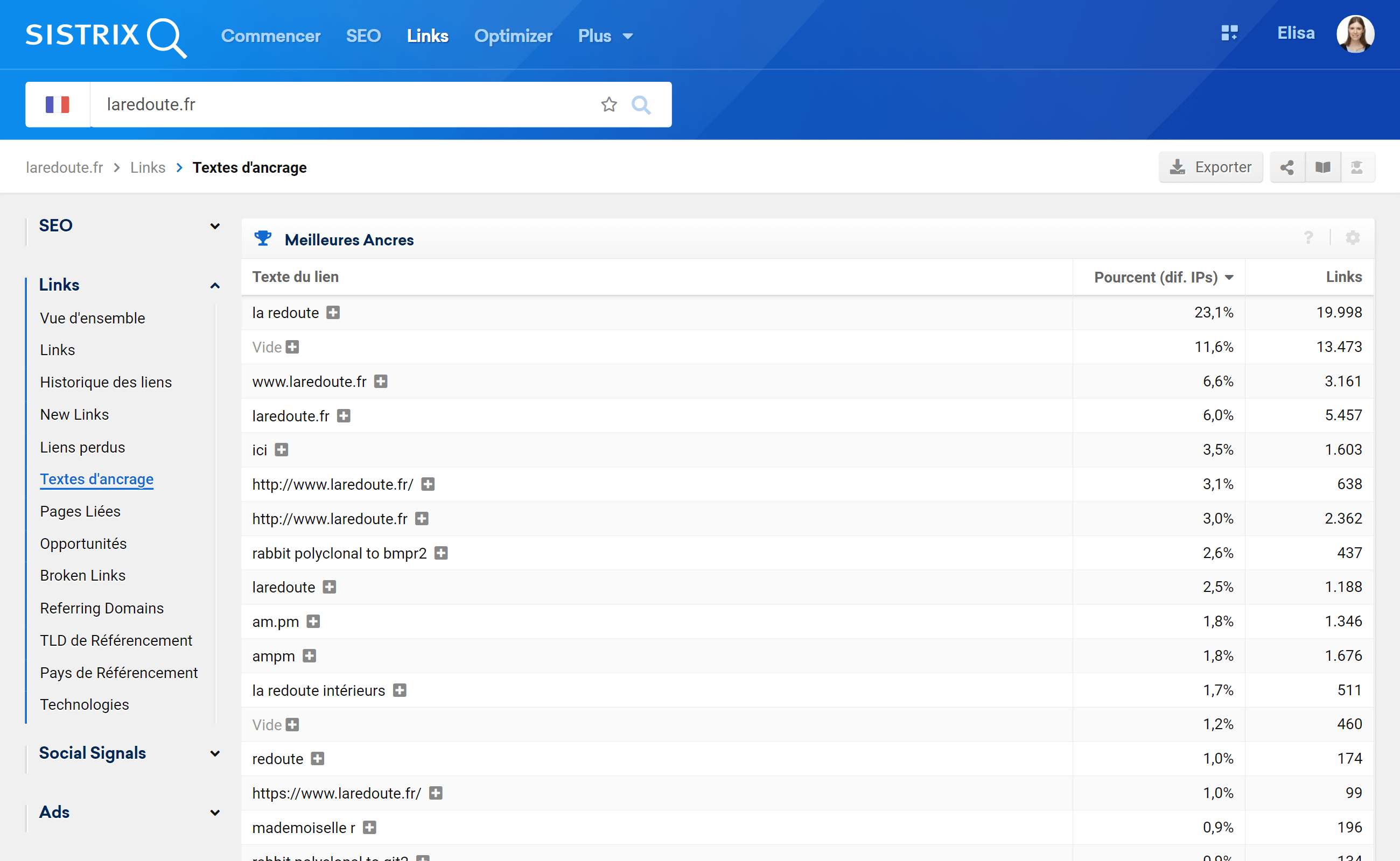Expand plus icon next to 'mademoiselle r'
The width and height of the screenshot is (1400, 861).
(x=370, y=828)
